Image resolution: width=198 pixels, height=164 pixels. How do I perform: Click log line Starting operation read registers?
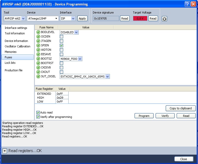point(23,123)
